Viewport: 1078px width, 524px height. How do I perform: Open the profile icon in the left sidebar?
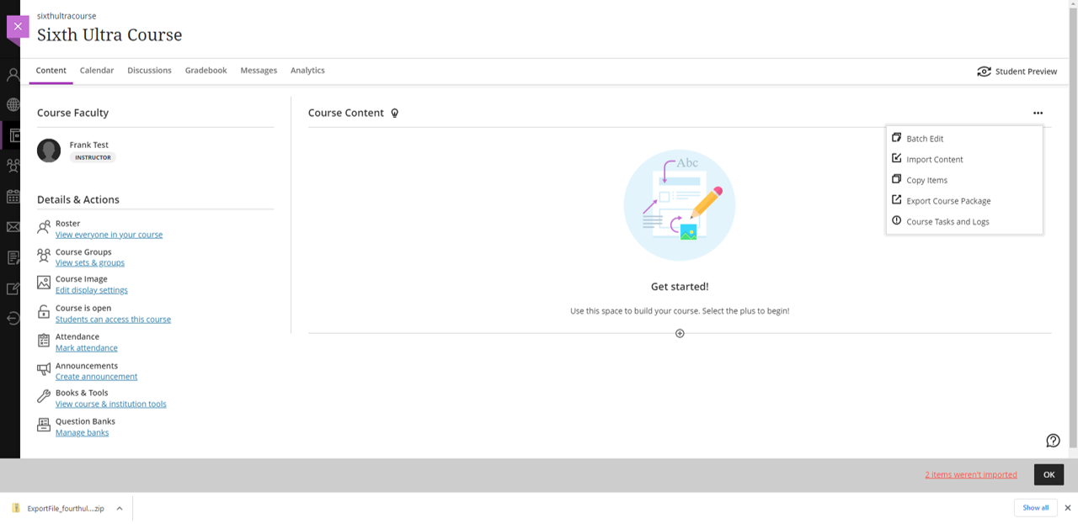pyautogui.click(x=13, y=74)
